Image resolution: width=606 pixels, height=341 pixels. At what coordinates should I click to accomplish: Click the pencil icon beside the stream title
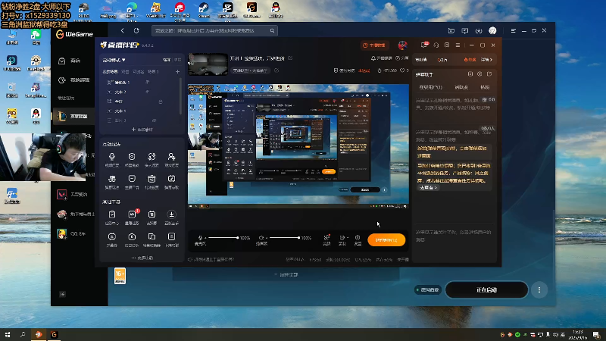[x=290, y=58]
